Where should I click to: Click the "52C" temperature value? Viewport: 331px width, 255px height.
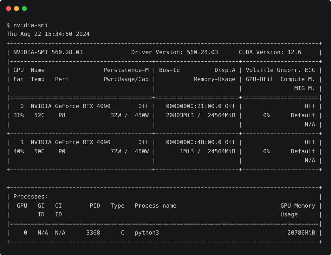pyautogui.click(x=39, y=115)
